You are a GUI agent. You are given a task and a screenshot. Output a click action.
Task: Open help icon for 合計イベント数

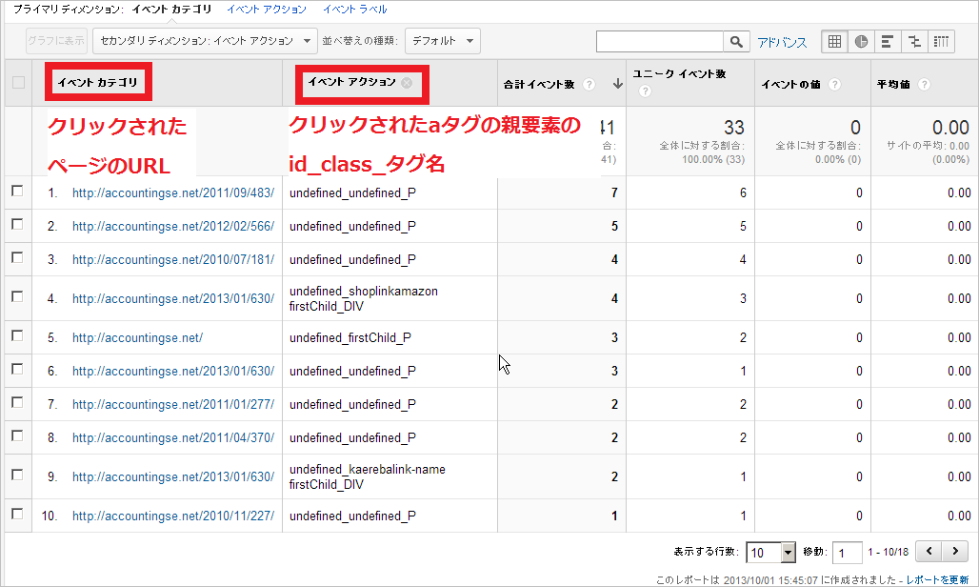pos(589,84)
